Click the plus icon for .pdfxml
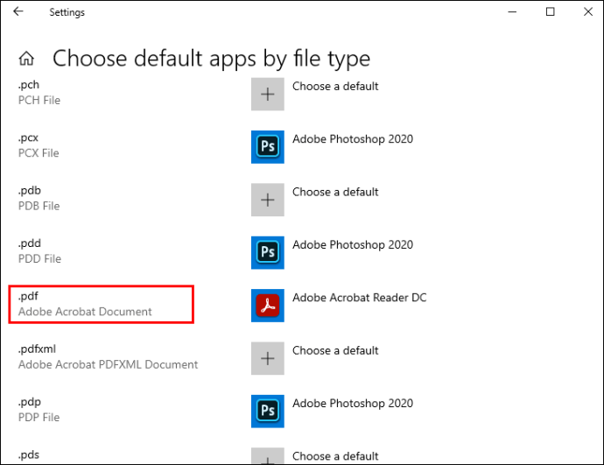604x465 pixels. 268,358
